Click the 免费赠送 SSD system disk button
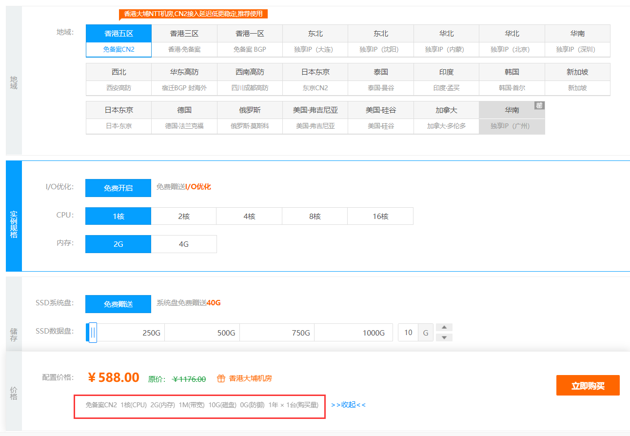Viewport: 630px width, 436px height. click(118, 304)
